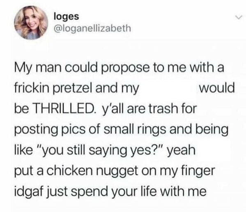The image size is (246, 212).
Task: Open the tweet options chevron menu
Action: click(x=239, y=17)
